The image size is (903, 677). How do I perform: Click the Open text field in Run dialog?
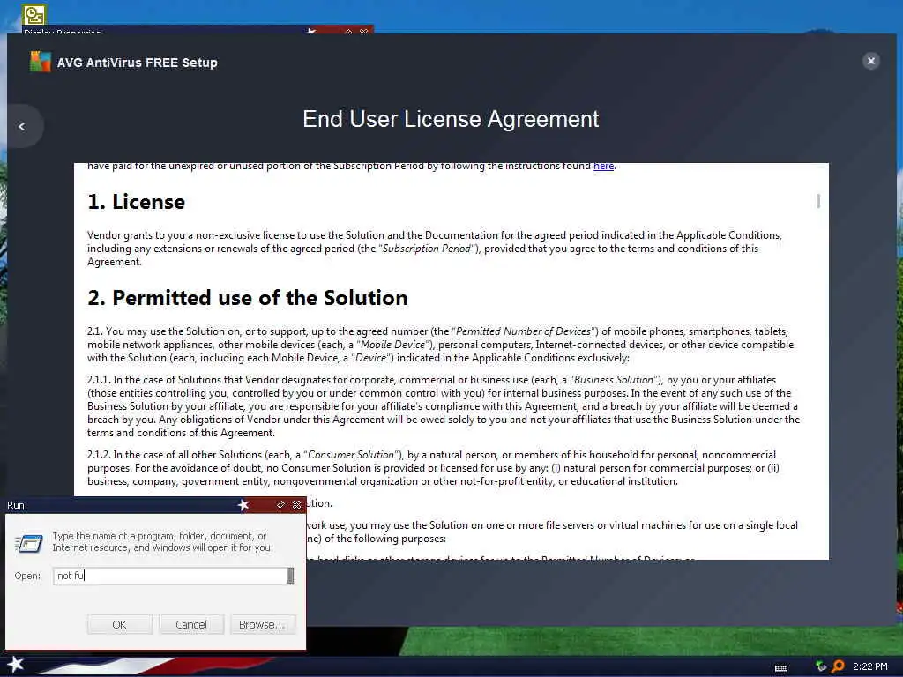(170, 576)
